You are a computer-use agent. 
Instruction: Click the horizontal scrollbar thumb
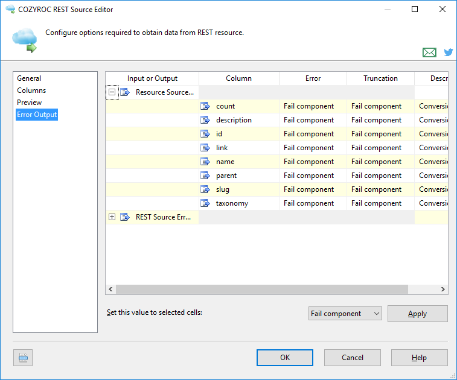262,289
